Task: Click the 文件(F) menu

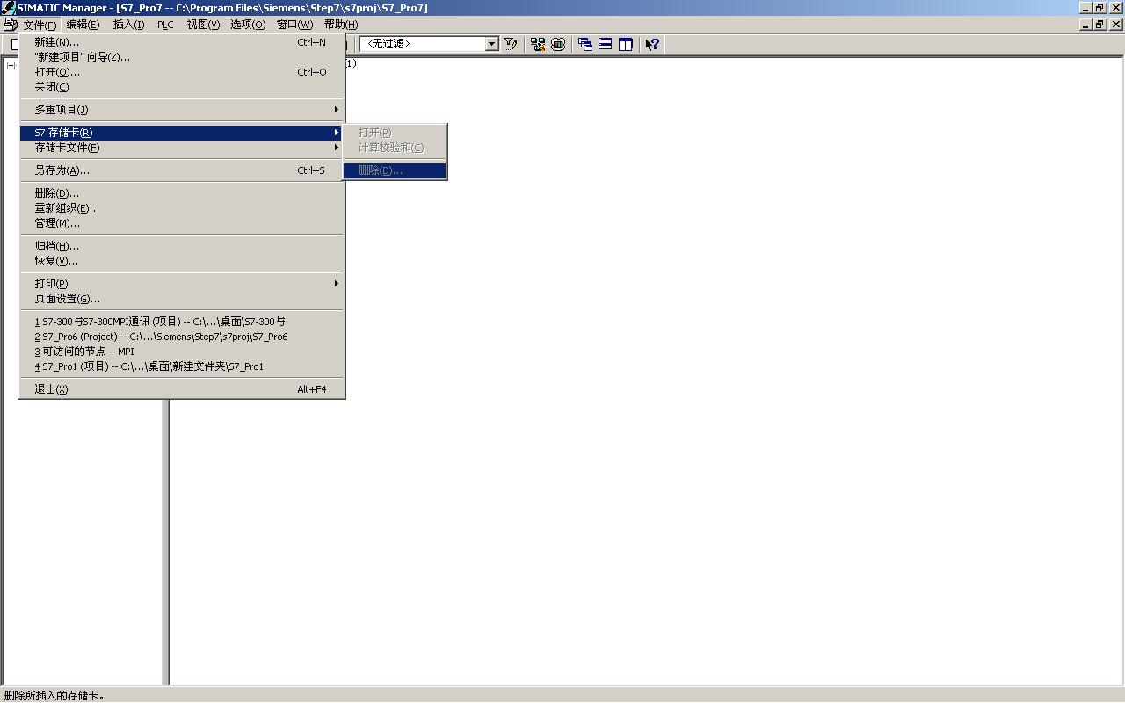Action: [x=40, y=25]
